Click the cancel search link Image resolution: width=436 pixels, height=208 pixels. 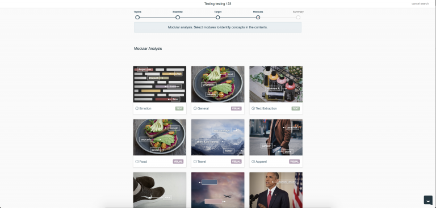(x=420, y=3)
